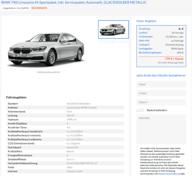Image resolution: width=192 pixels, height=176 pixels.
Task: Click the Mehr-KM auf Anfrage value
Action: [x=177, y=41]
